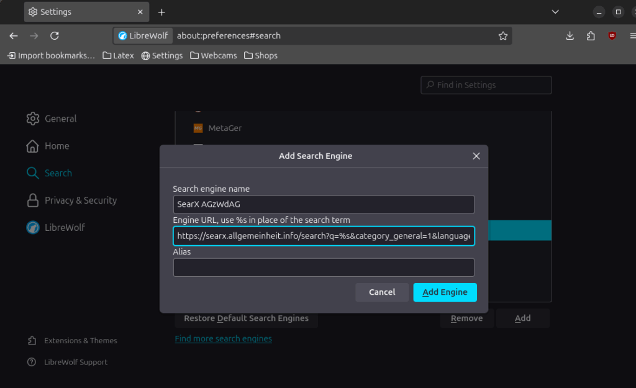The height and width of the screenshot is (388, 636).
Task: Open a new tab with plus button
Action: (161, 12)
